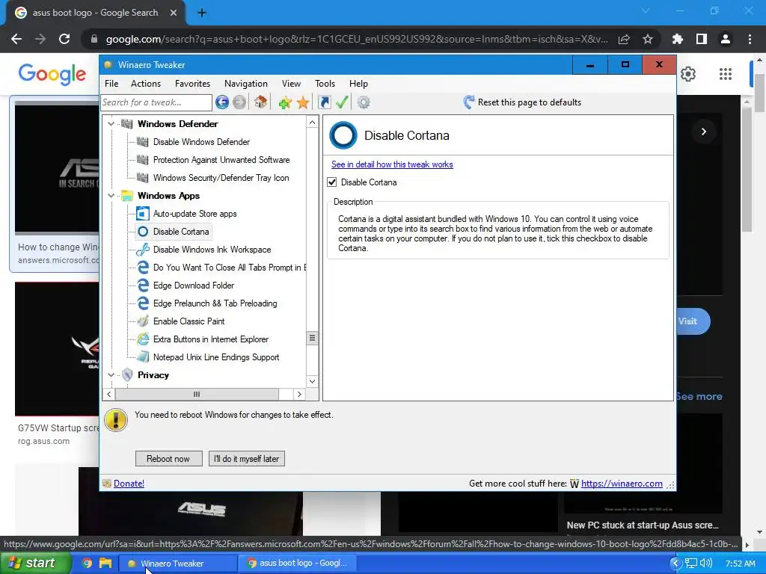Click the Enable Classic Paint icon

coord(143,321)
